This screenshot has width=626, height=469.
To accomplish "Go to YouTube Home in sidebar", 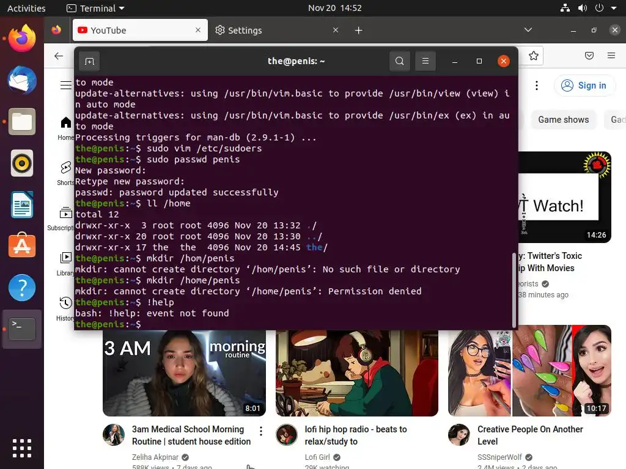I will coord(66,128).
